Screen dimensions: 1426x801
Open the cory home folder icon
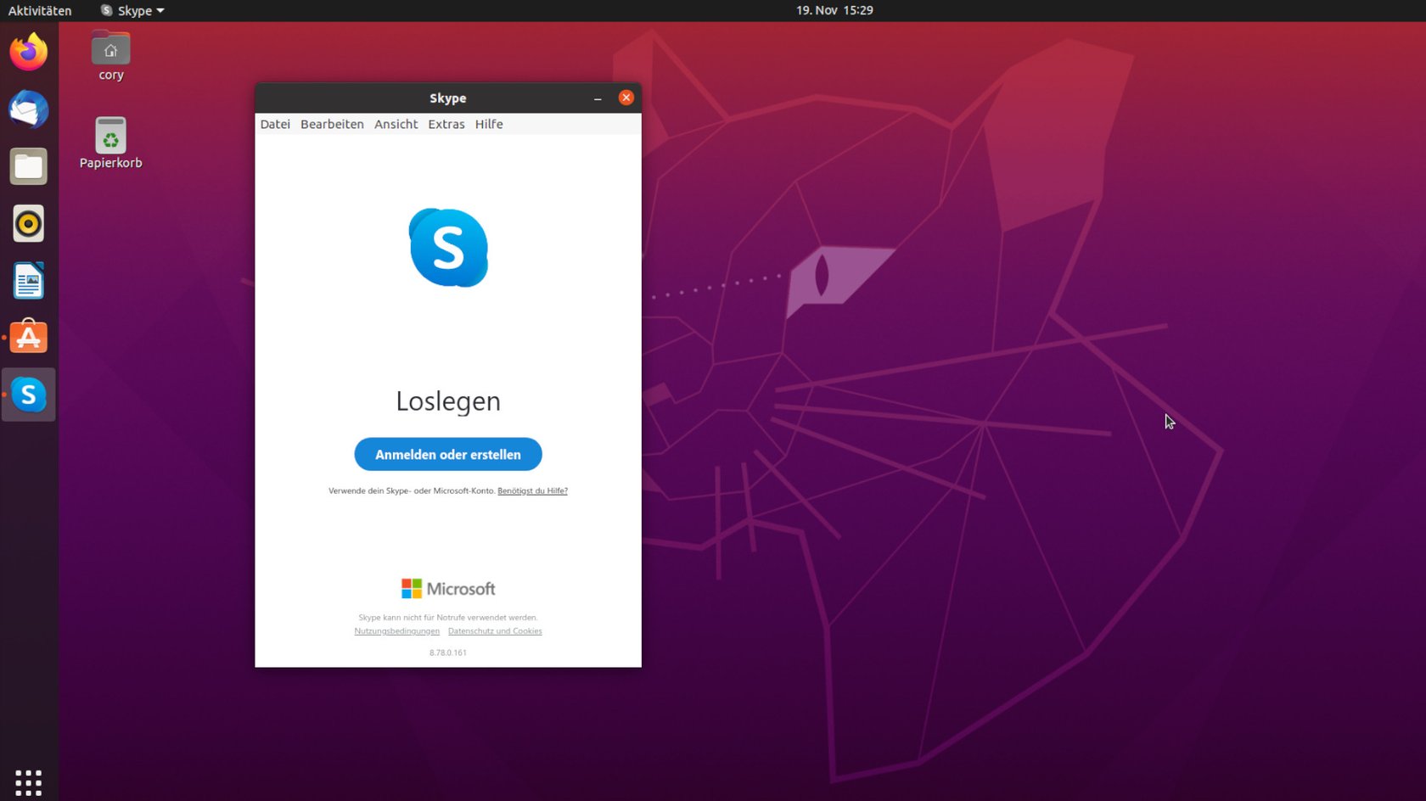click(111, 57)
